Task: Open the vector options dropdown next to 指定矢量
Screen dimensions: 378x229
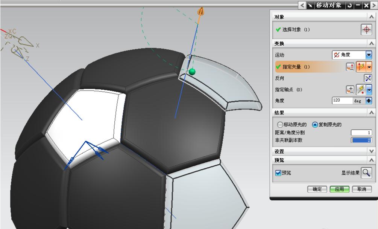Action: coord(369,66)
